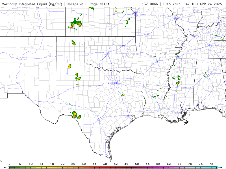Click the color scale label "14"
Image resolution: width=226 pixels, height=169 pixels.
41,164
